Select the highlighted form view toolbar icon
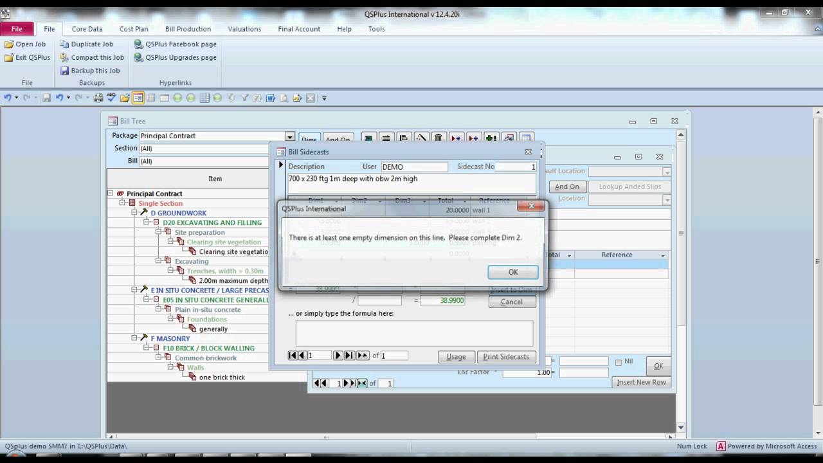Image resolution: width=823 pixels, height=463 pixels. click(x=138, y=98)
